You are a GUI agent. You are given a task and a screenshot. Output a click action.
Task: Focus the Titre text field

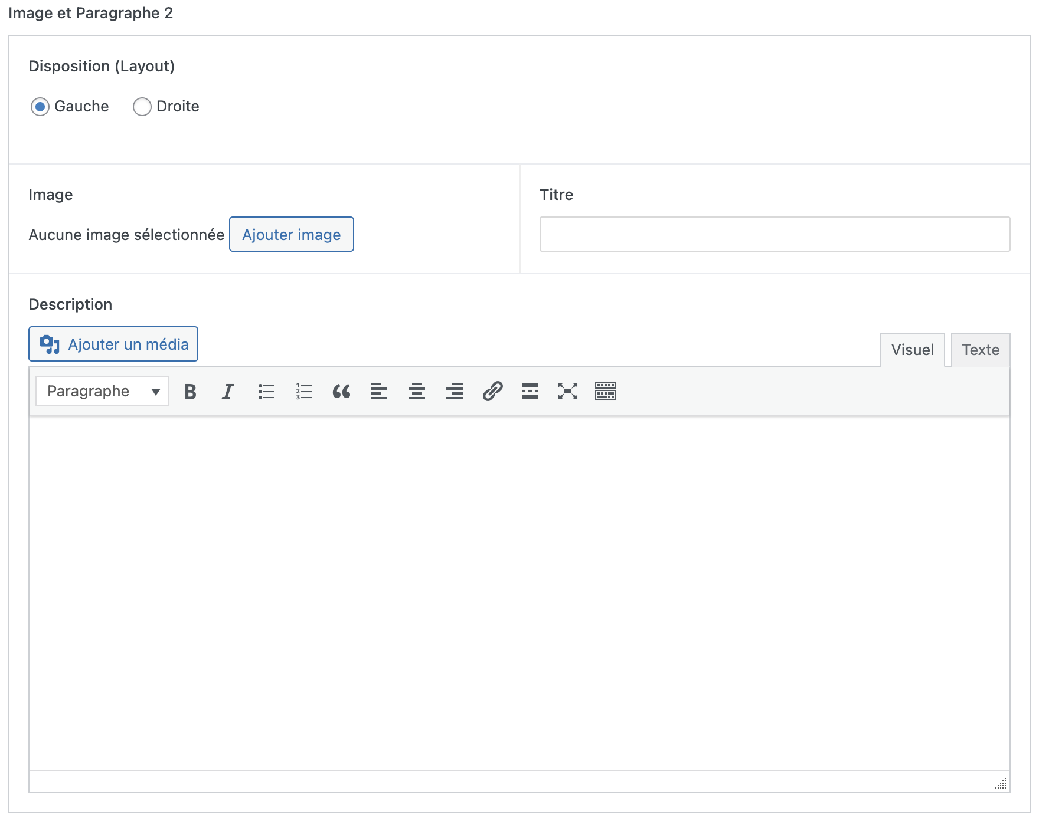click(x=775, y=235)
